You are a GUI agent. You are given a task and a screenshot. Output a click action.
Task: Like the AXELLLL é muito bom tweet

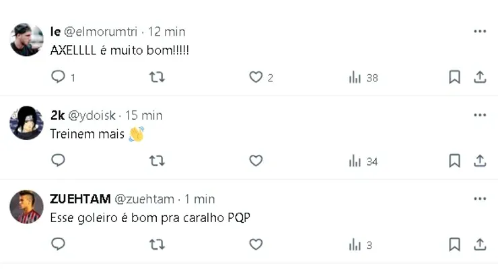click(256, 77)
